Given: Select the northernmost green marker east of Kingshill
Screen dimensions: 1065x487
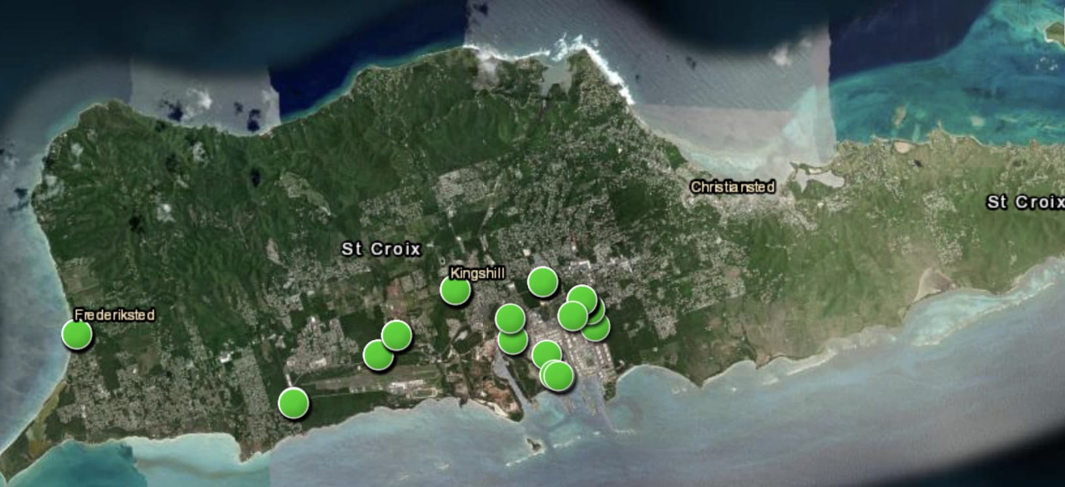Looking at the screenshot, I should (542, 282).
